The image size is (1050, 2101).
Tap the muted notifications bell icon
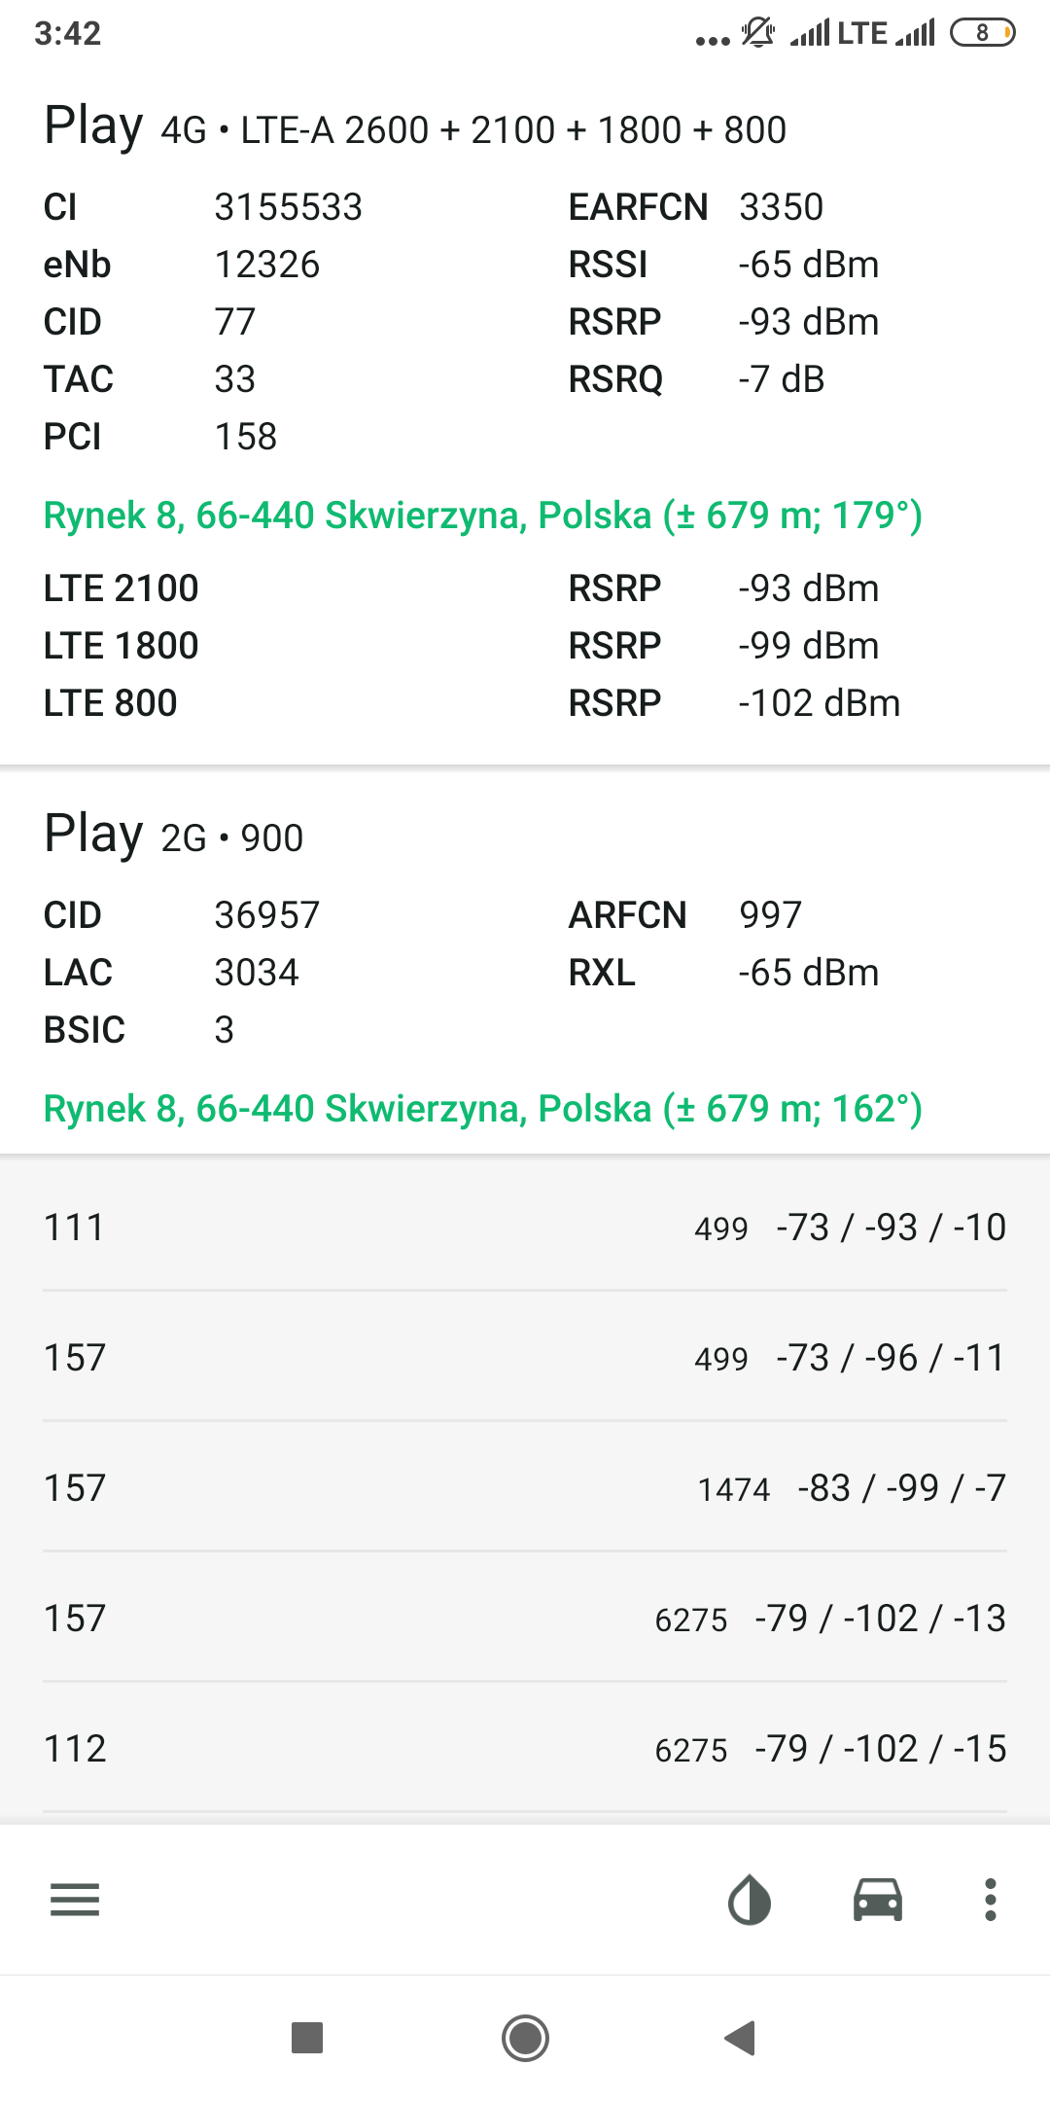757,33
